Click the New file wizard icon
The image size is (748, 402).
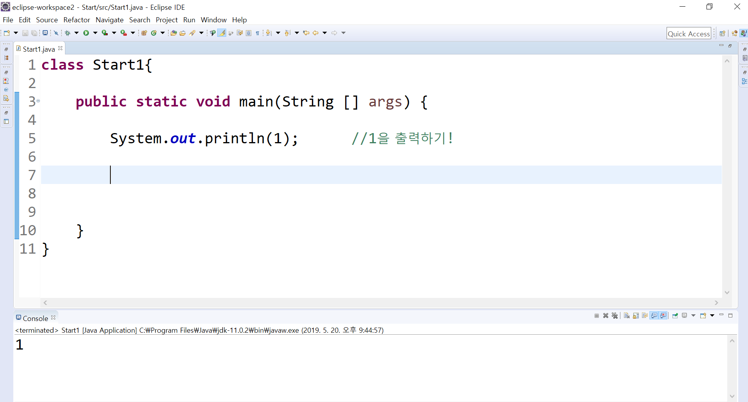click(x=7, y=33)
